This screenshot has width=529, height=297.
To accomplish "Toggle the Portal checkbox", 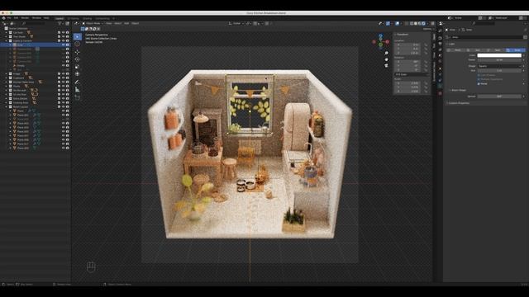I will click(479, 83).
